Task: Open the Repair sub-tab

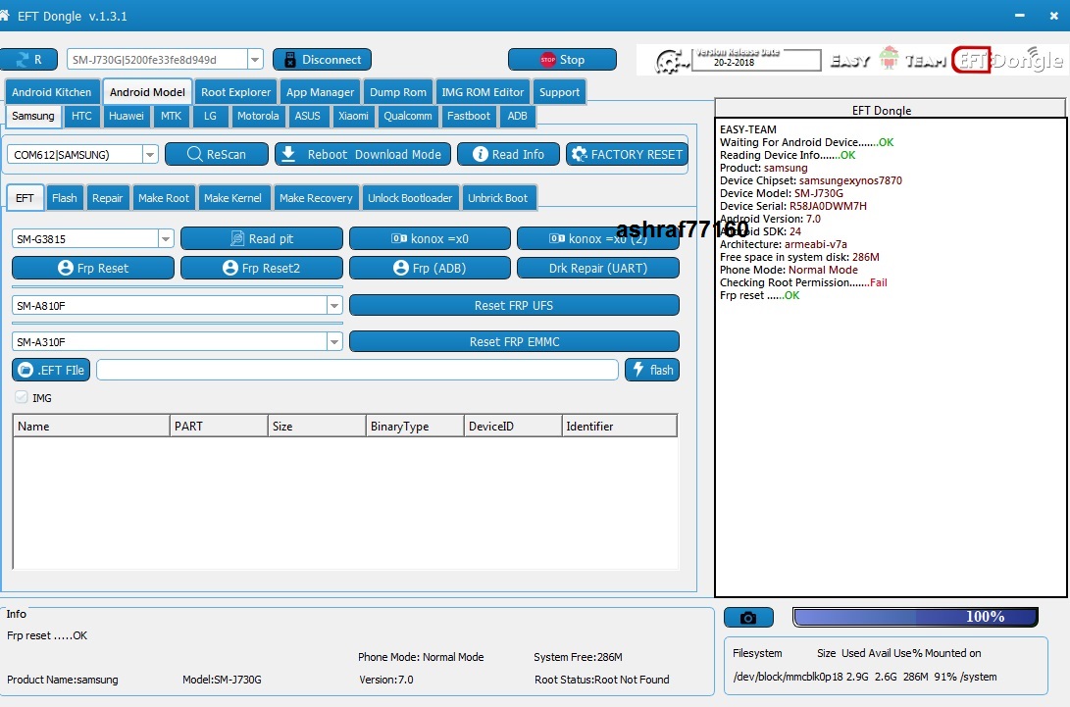Action: pos(108,198)
